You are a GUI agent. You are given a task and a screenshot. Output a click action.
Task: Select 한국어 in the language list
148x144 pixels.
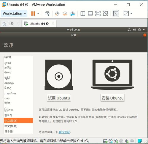(x=18, y=115)
